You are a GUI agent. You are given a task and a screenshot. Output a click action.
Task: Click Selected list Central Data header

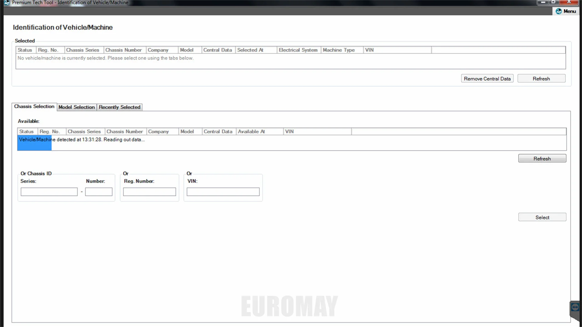219,50
